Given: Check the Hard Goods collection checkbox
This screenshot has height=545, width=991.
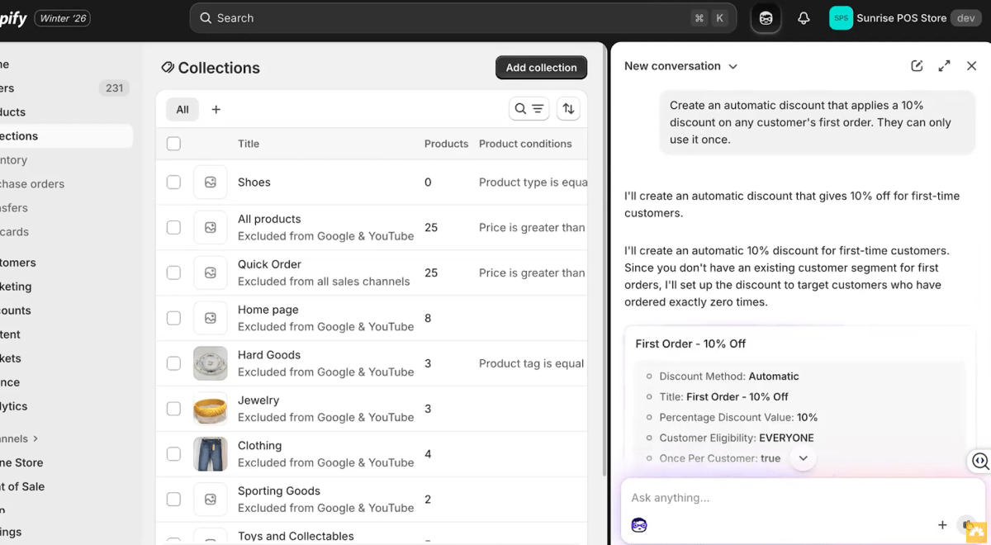Looking at the screenshot, I should 173,363.
